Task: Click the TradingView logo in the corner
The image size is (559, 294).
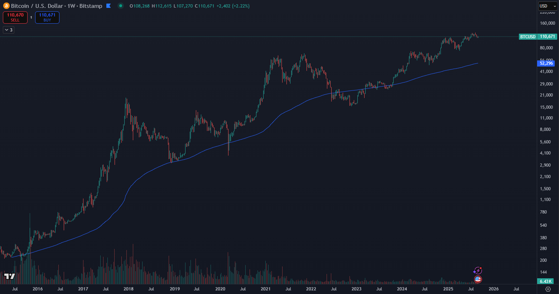Action: (x=9, y=276)
